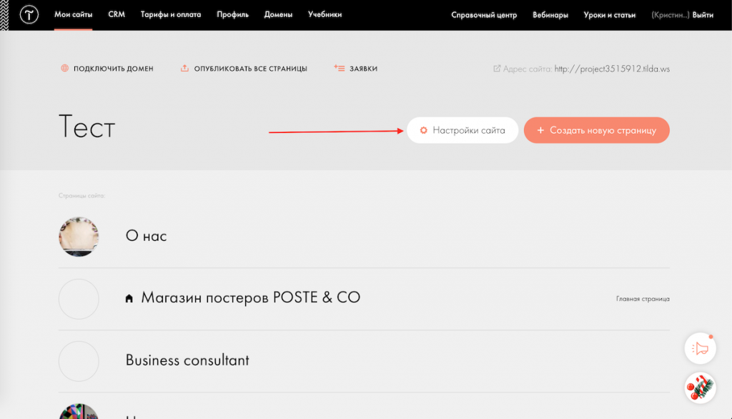Open the О нас page thumbnail
Viewport: 732px width, 419px height.
point(79,237)
